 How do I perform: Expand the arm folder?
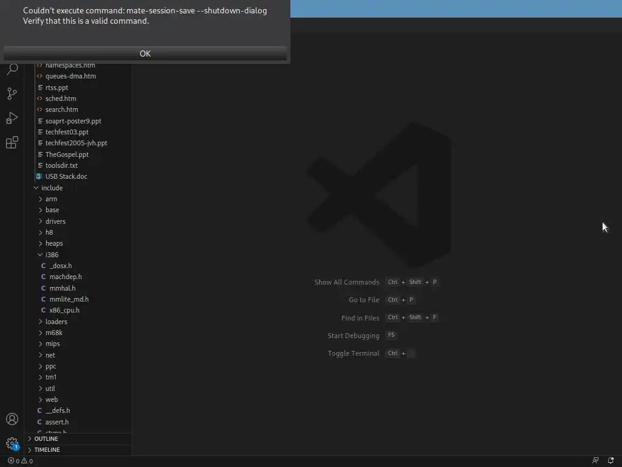click(x=78, y=199)
